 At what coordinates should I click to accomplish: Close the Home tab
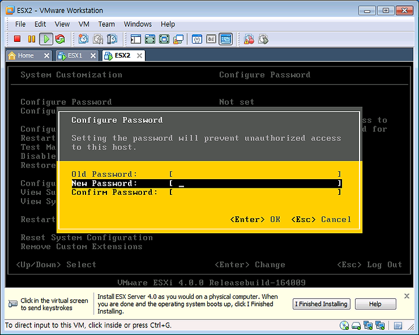click(x=47, y=56)
